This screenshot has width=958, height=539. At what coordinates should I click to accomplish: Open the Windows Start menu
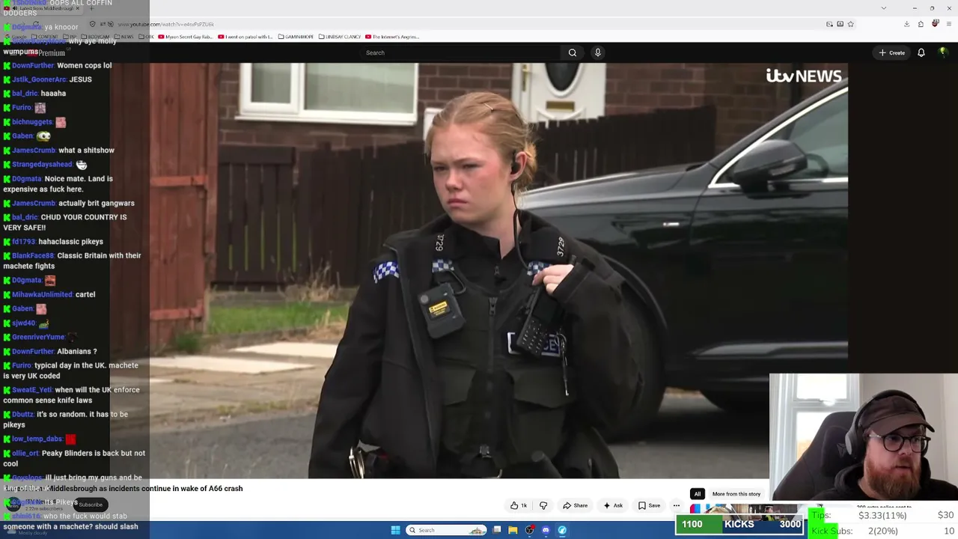395,530
